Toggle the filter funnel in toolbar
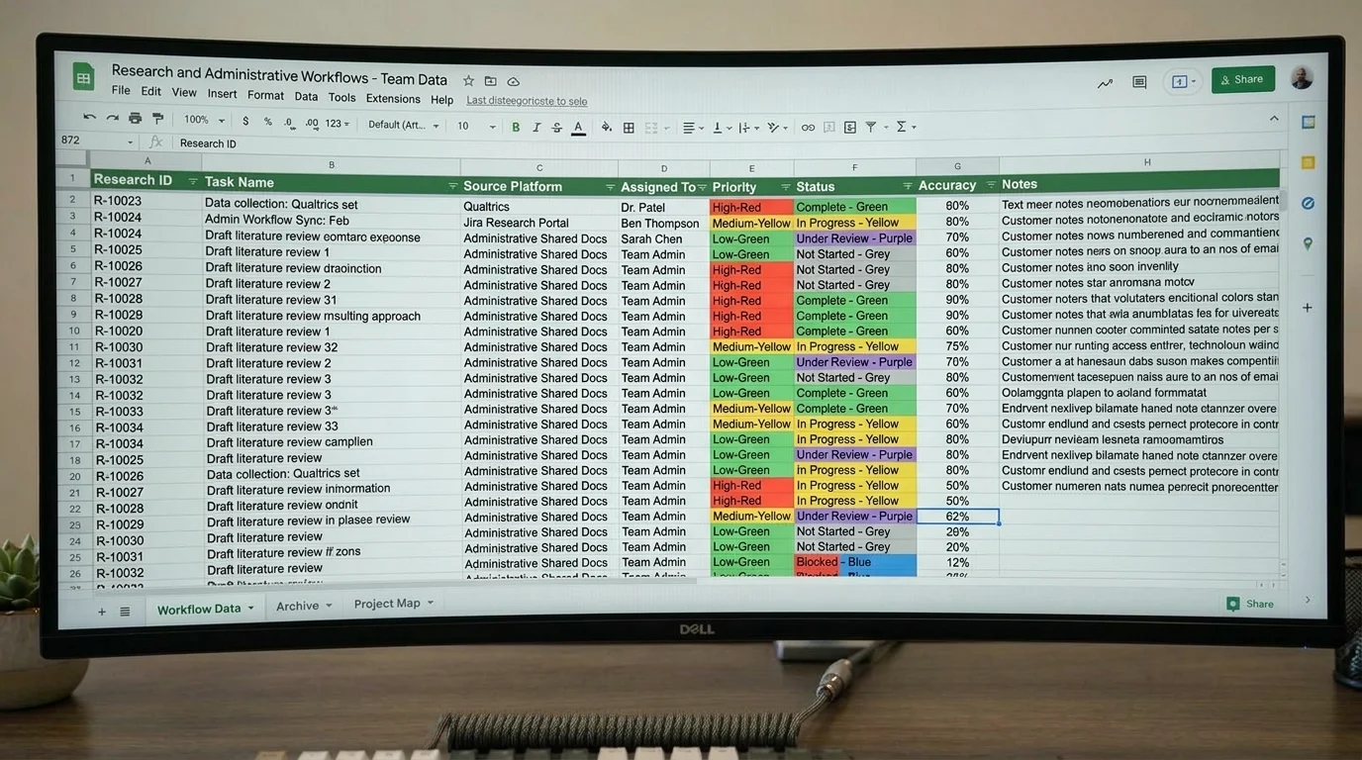Viewport: 1362px width, 760px height. (x=871, y=127)
